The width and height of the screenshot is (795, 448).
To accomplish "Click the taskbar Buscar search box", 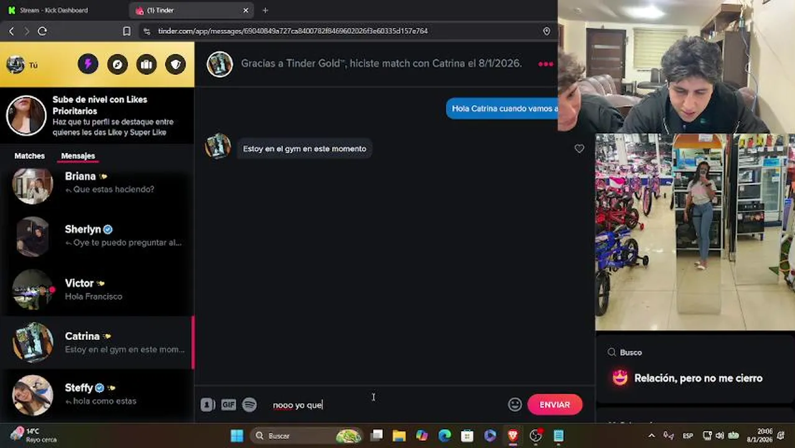I will coord(307,436).
